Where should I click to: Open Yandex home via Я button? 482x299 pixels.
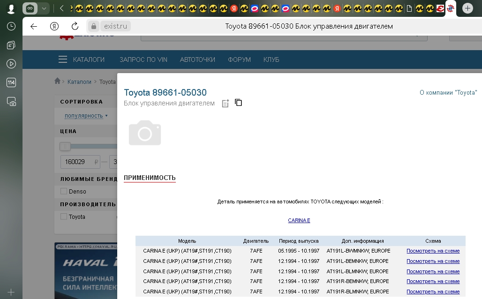[x=54, y=26]
